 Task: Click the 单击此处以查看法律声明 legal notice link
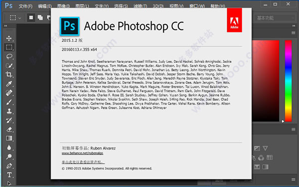[83, 162]
